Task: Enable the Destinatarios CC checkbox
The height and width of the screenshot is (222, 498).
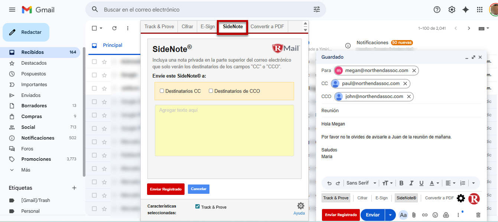Action: [x=162, y=91]
